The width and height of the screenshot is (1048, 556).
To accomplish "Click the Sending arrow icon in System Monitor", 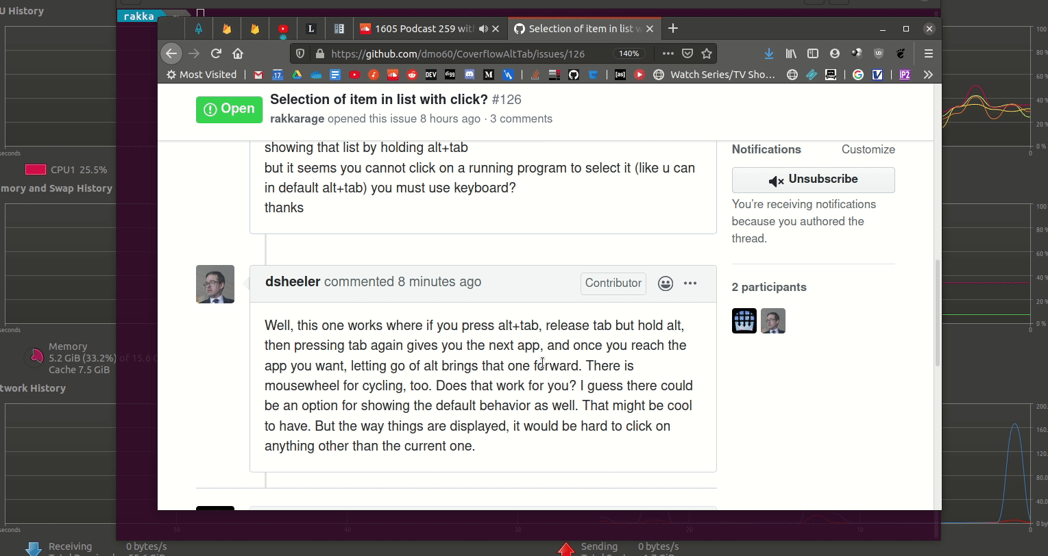I will pos(565,548).
